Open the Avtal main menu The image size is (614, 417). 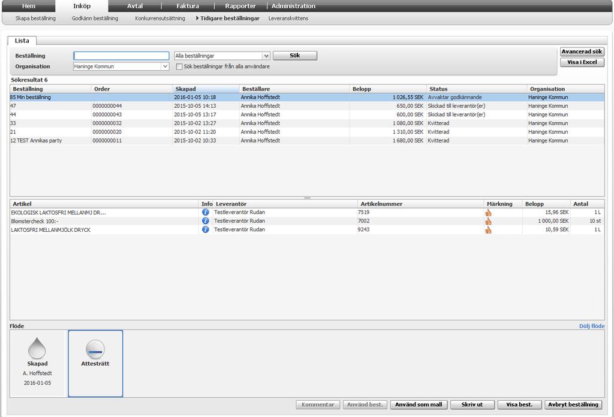135,6
